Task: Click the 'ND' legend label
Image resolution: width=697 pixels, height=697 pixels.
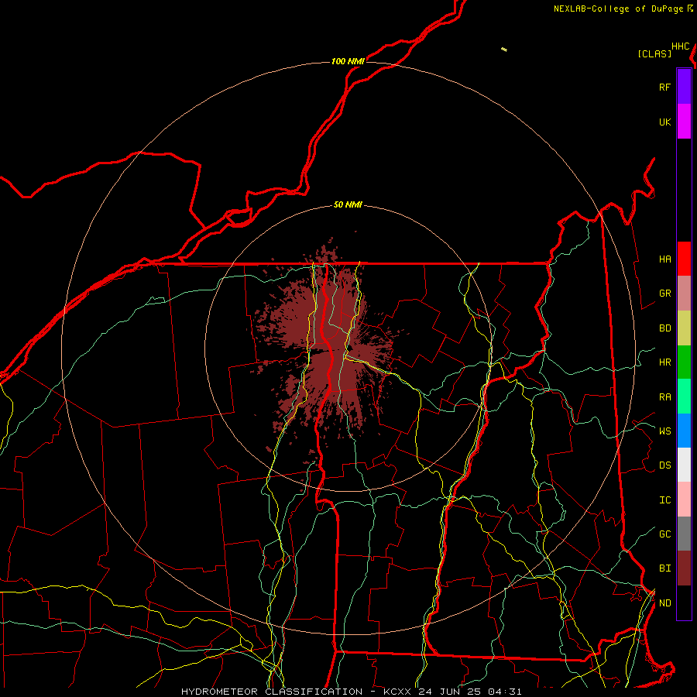Action: tap(664, 603)
